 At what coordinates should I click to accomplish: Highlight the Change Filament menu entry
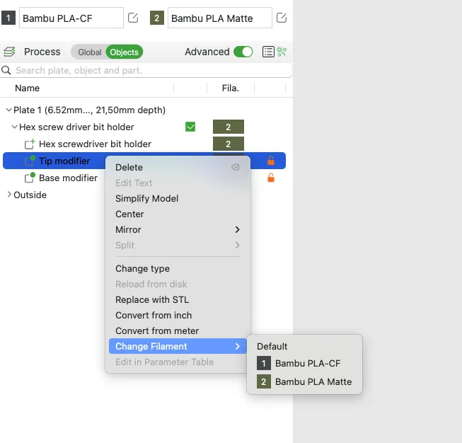coord(178,346)
